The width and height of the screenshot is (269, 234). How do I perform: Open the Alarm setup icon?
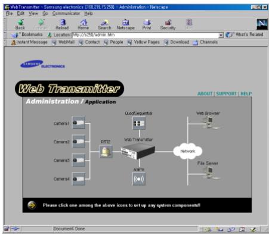[139, 179]
